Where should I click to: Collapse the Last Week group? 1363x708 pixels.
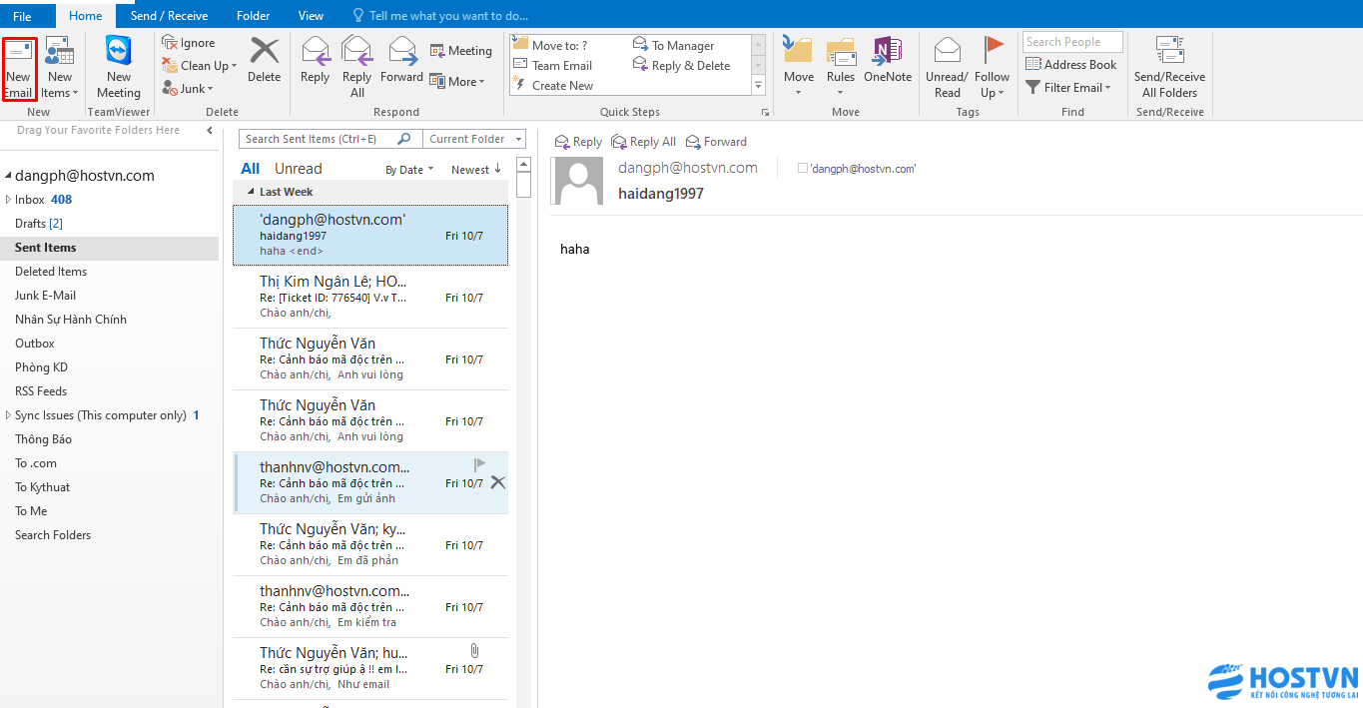coord(251,192)
